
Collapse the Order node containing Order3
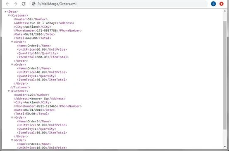(12, 117)
